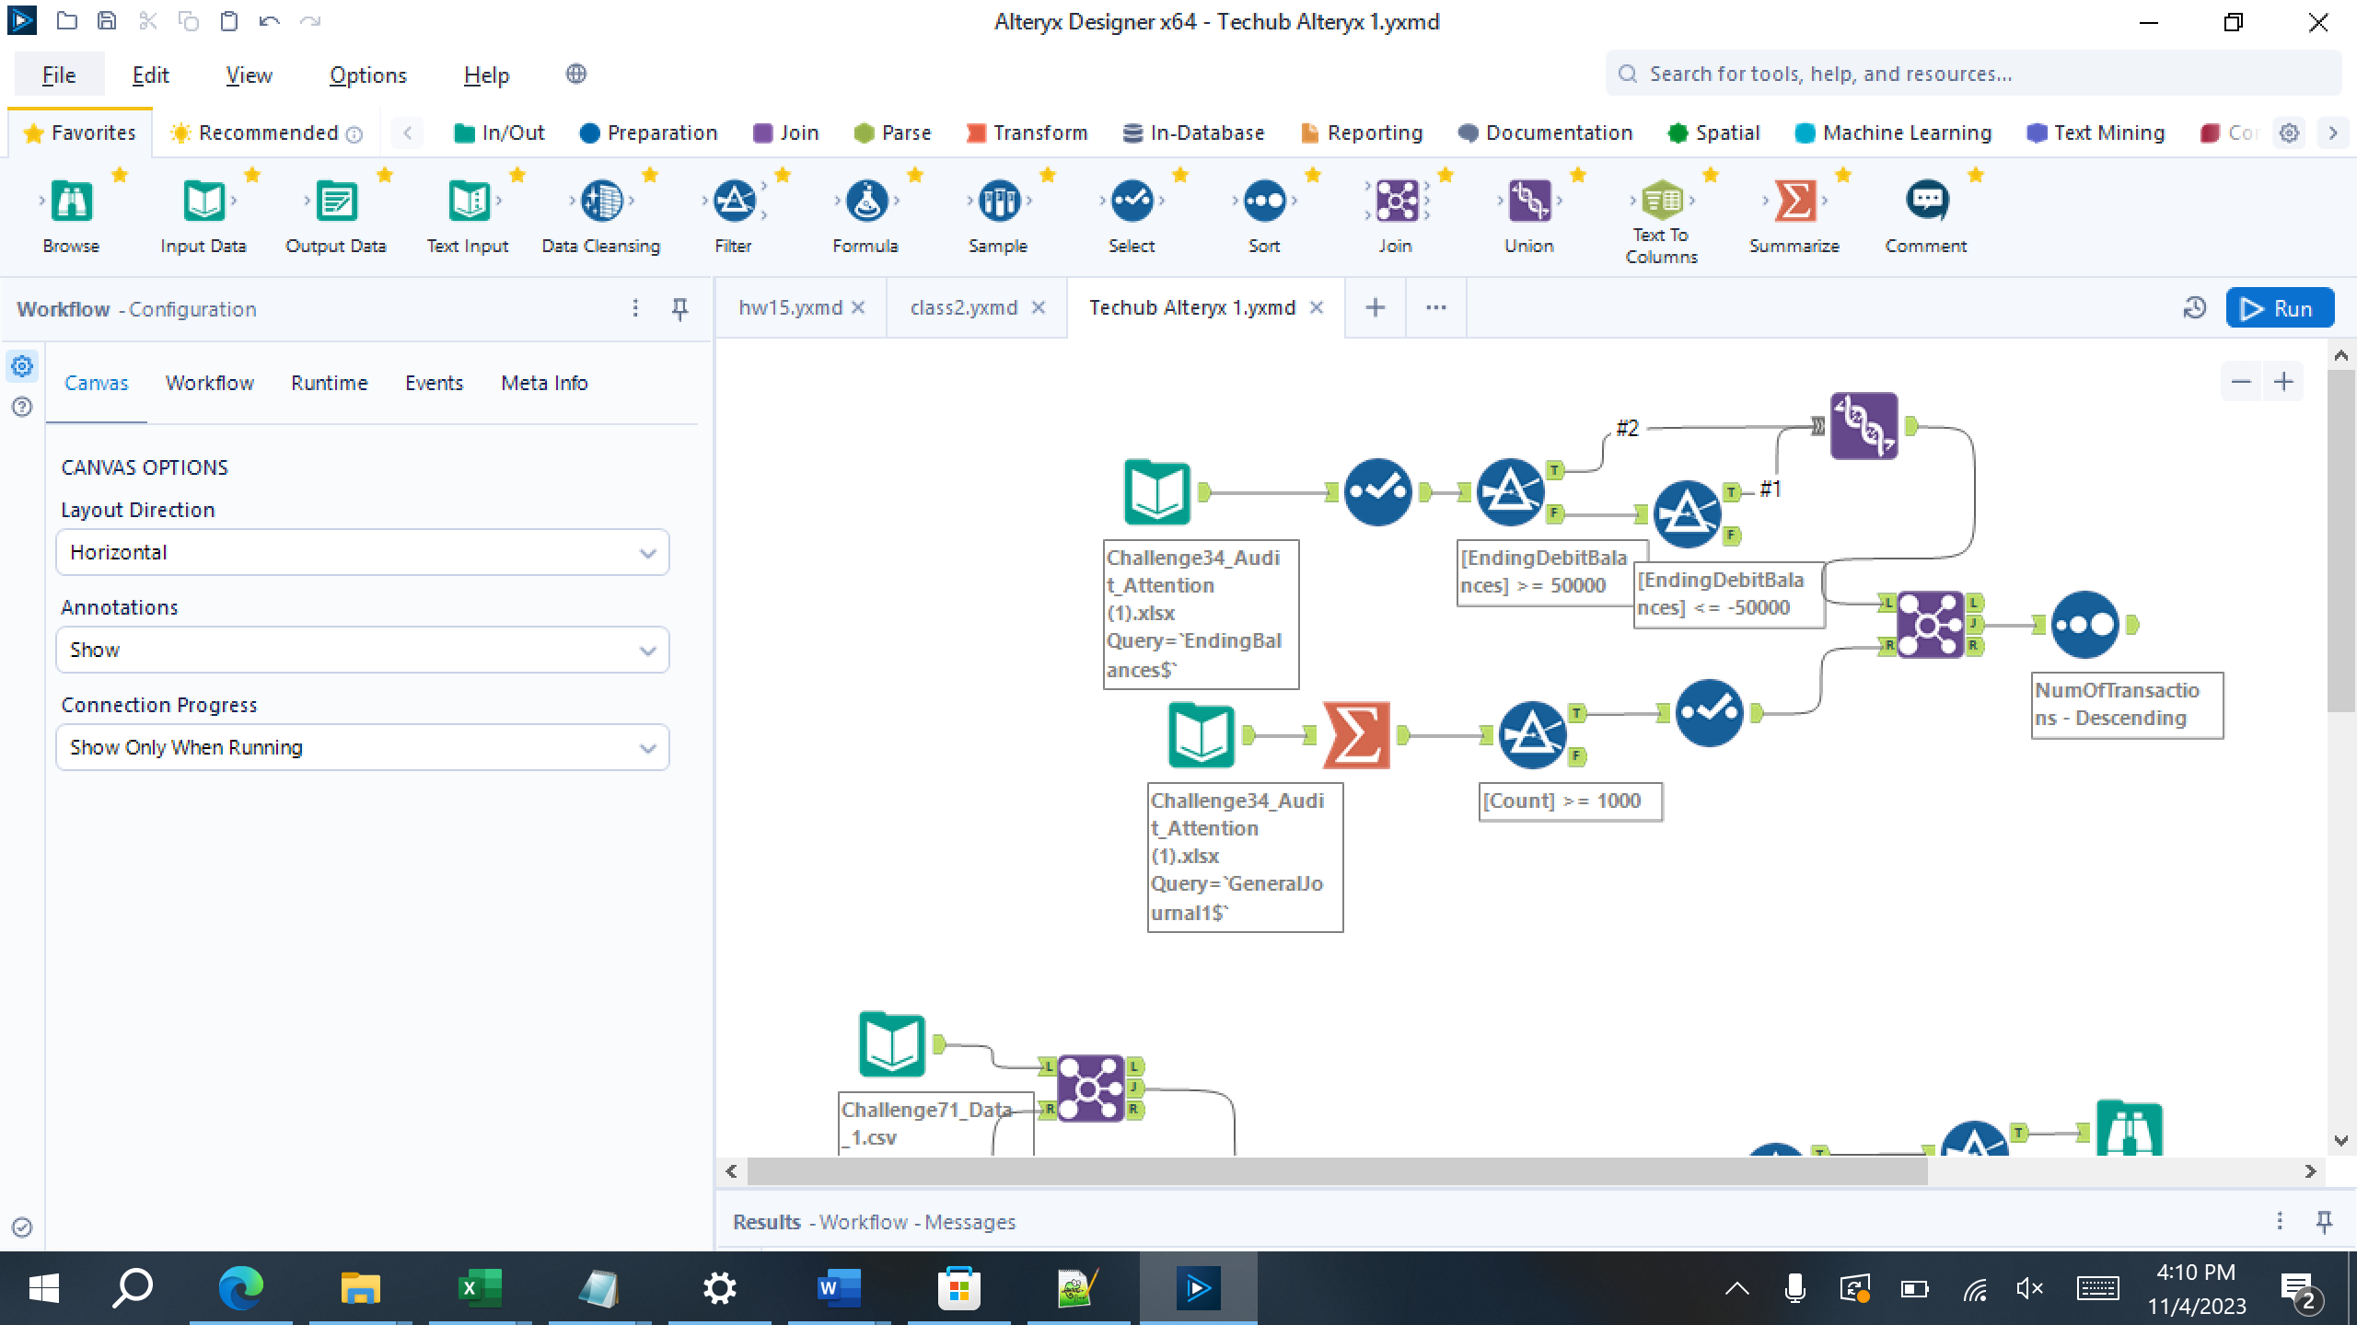2357x1325 pixels.
Task: Open Excel from the Windows taskbar
Action: pos(479,1288)
